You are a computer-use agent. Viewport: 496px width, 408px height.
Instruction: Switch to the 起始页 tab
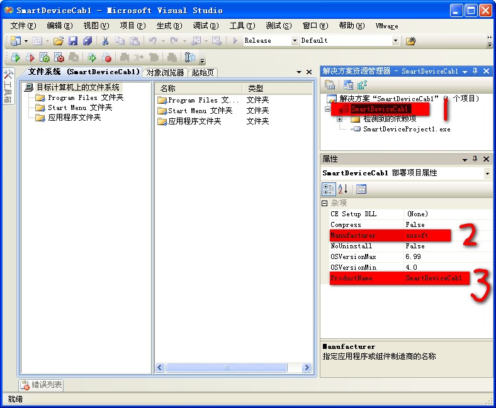pos(203,73)
